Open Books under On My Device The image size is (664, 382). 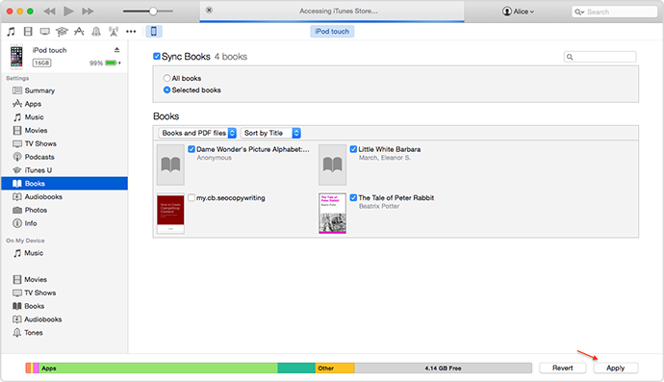click(x=64, y=306)
